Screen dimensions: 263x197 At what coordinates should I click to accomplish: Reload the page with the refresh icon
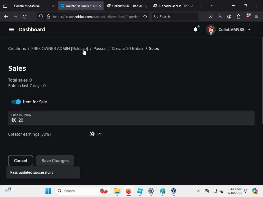click(25, 17)
